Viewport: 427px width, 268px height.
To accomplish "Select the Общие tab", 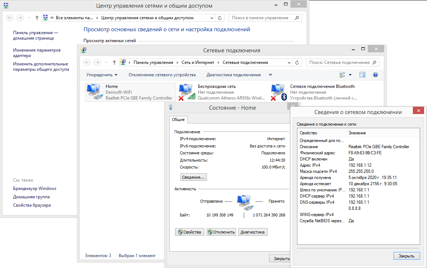I will point(178,119).
